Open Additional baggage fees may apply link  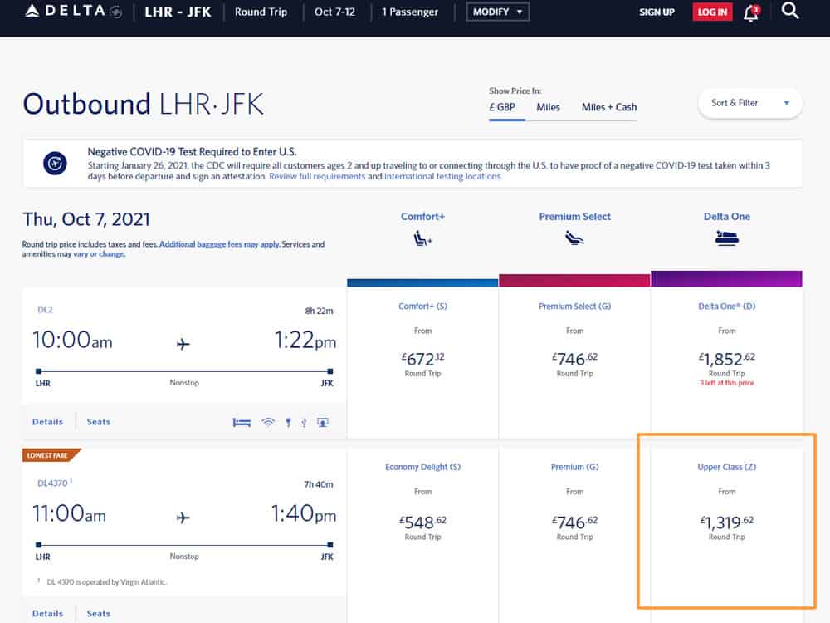tap(219, 244)
